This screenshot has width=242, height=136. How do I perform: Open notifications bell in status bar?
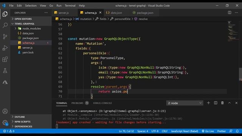pyautogui.click(x=237, y=131)
